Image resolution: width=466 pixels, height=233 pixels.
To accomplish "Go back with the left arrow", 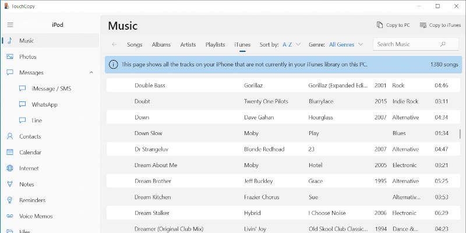I will pyautogui.click(x=114, y=45).
